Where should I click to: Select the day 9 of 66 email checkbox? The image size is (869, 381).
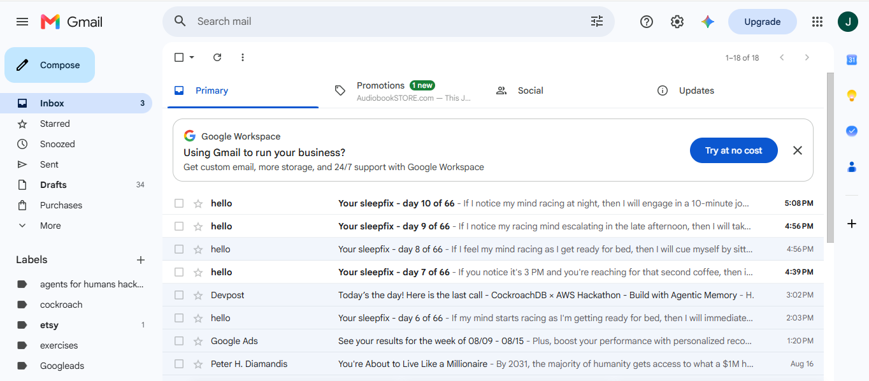coord(179,226)
